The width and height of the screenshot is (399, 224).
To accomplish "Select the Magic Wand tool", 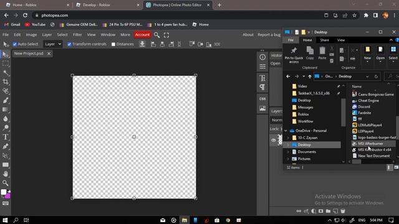I will click(x=6, y=73).
